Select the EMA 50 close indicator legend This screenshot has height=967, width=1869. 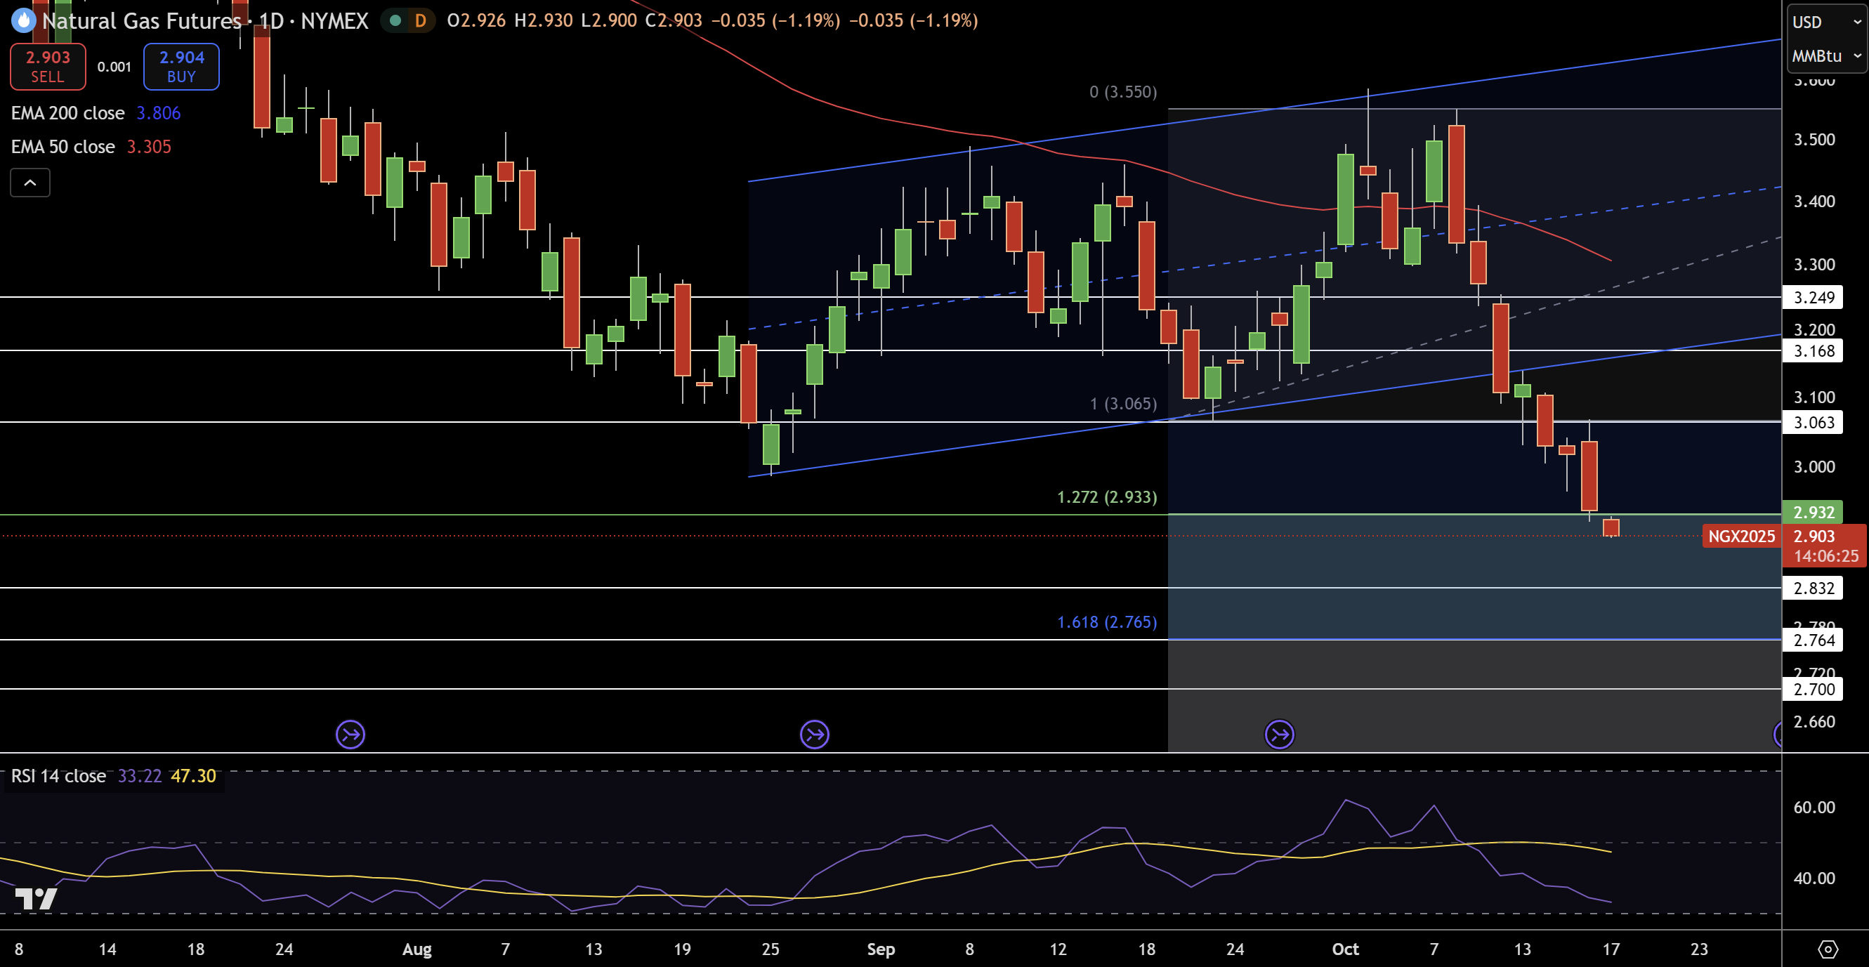point(63,147)
